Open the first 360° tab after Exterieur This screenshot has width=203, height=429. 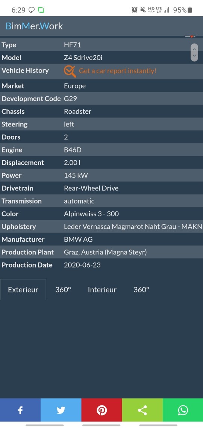63,289
